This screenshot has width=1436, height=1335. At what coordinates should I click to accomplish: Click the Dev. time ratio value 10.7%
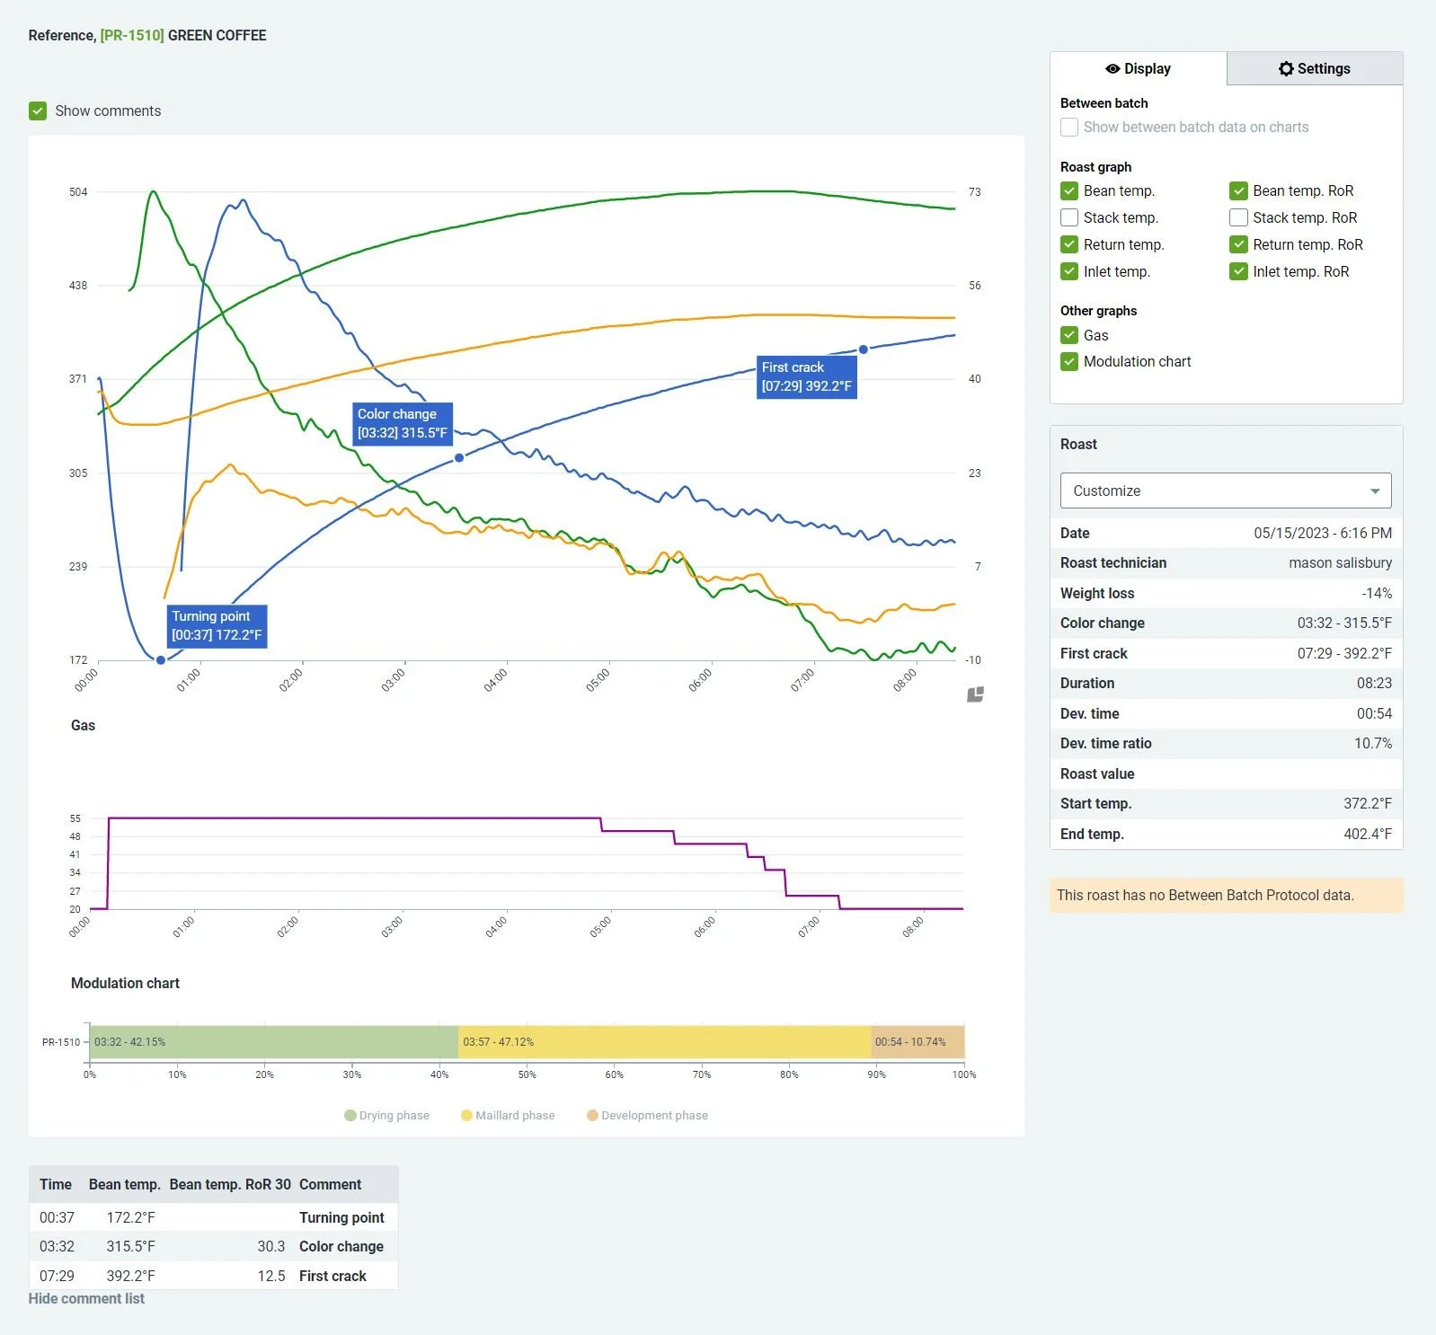point(1373,743)
